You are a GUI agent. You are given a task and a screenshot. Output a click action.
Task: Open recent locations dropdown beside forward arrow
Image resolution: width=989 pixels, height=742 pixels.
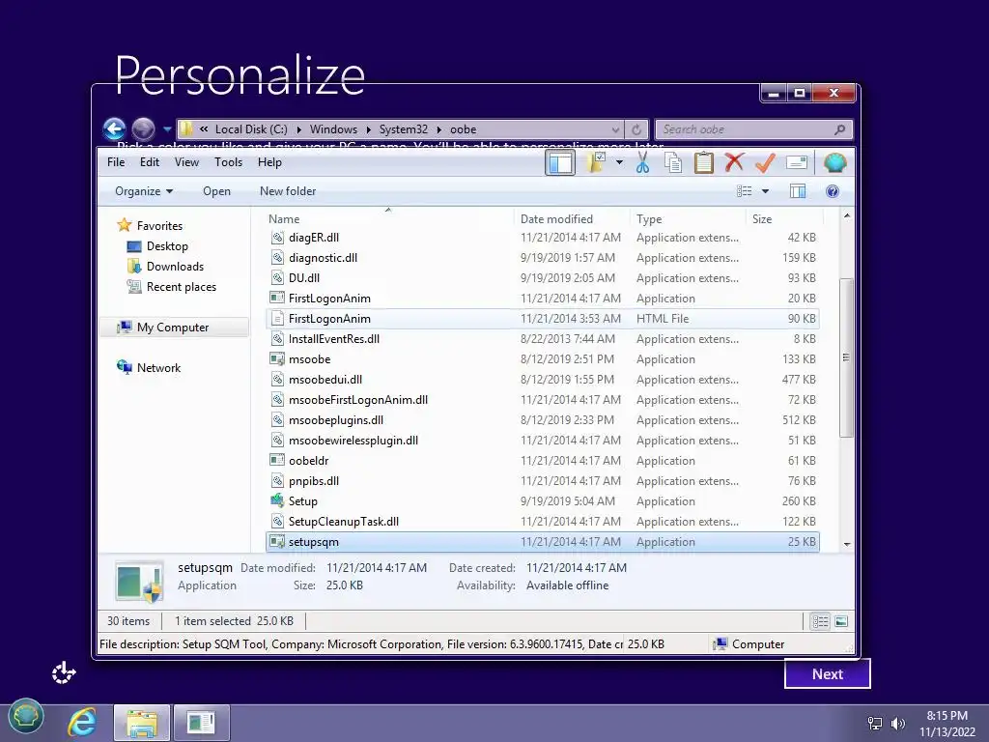(x=167, y=129)
